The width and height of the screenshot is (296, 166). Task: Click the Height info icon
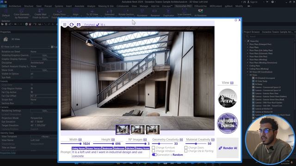point(113,139)
